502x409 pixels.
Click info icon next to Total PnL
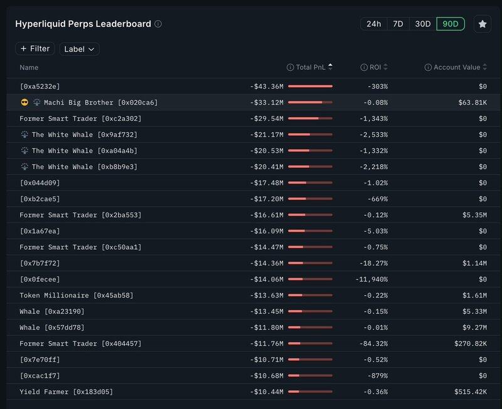290,67
